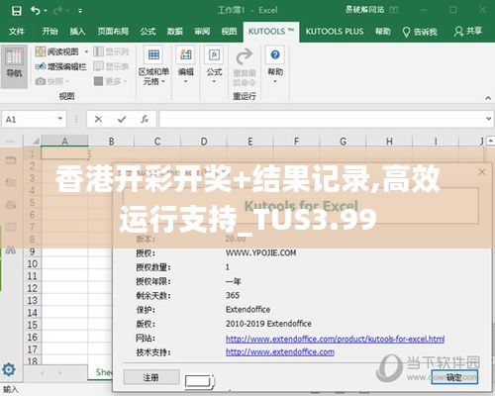
Task: Open the 帮助 ribbon tab
Action: (383, 32)
